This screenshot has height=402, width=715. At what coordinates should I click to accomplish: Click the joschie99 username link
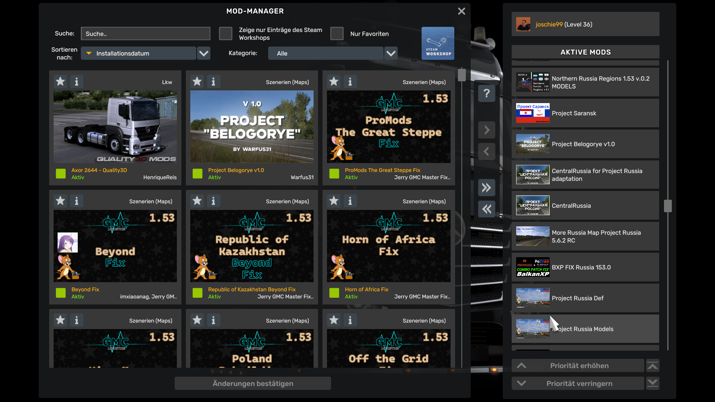[549, 24]
